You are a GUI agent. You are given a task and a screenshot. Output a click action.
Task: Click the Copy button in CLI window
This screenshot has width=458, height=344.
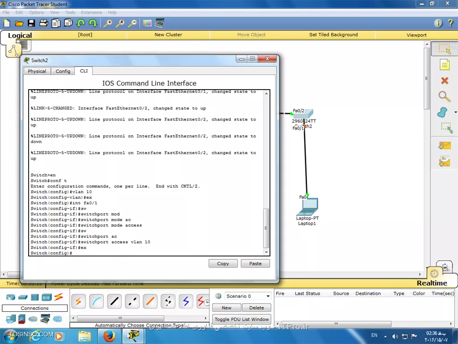pyautogui.click(x=223, y=263)
